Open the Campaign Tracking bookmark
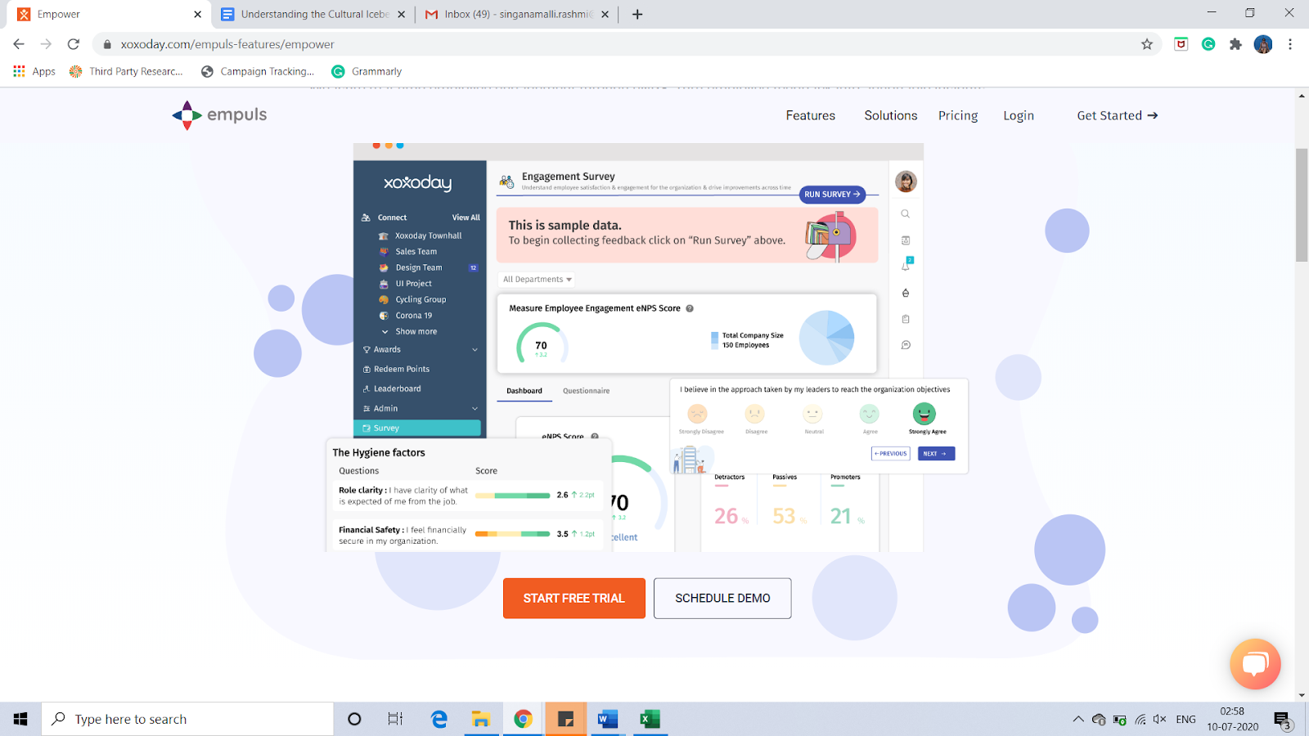The width and height of the screenshot is (1309, 736). tap(258, 71)
